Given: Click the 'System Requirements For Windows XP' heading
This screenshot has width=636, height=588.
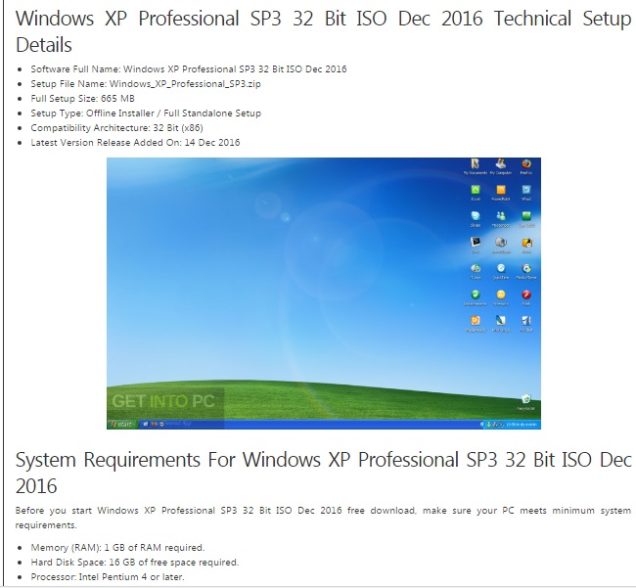Looking at the screenshot, I should tap(324, 473).
